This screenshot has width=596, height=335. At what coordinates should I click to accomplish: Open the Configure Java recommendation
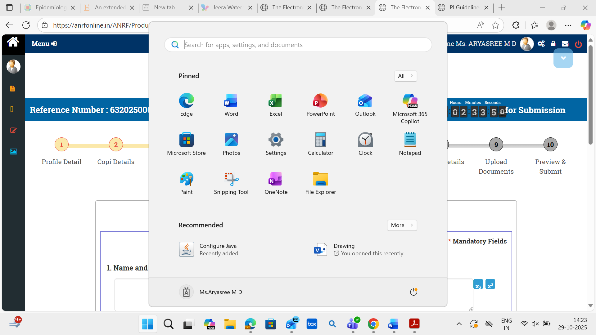point(217,249)
